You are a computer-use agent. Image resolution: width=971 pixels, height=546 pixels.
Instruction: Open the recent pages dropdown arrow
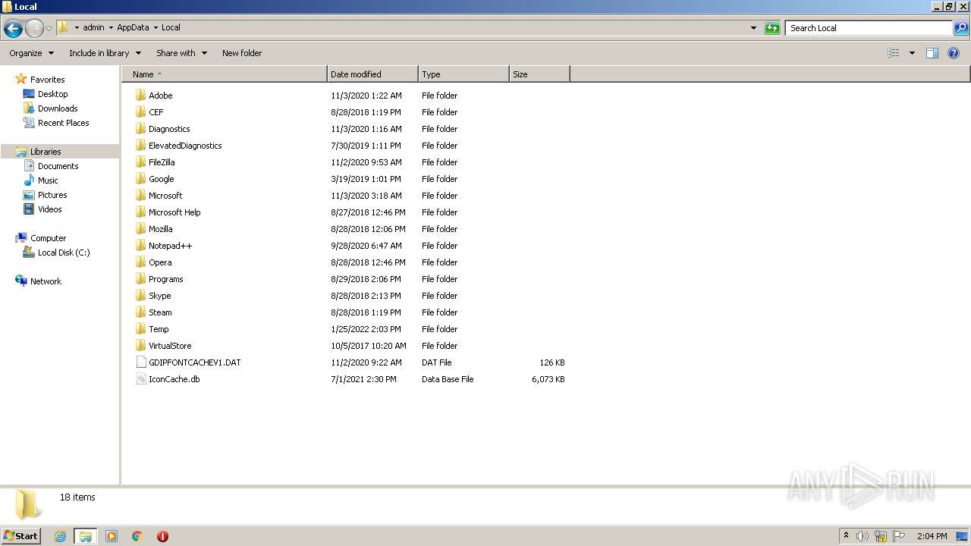[49, 29]
